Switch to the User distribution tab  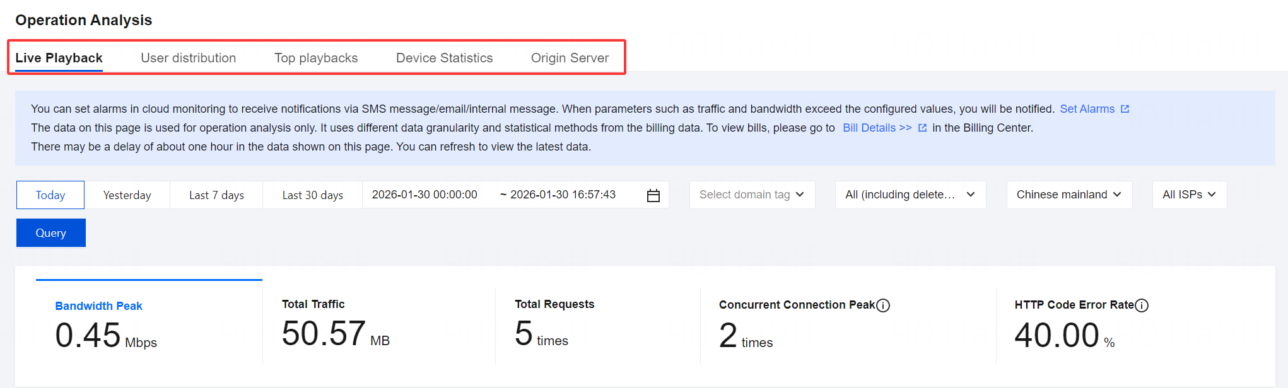point(188,58)
